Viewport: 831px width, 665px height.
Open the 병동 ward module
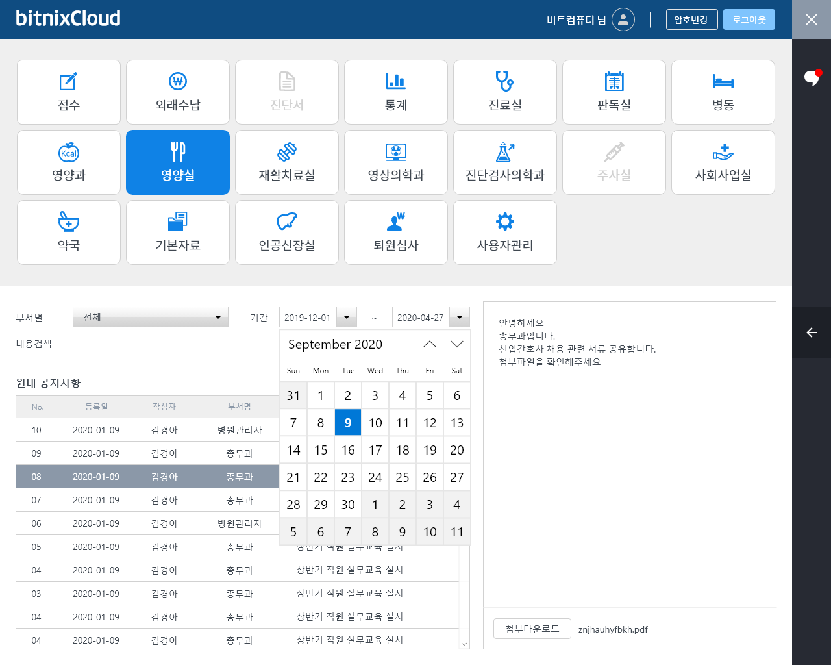pos(723,92)
